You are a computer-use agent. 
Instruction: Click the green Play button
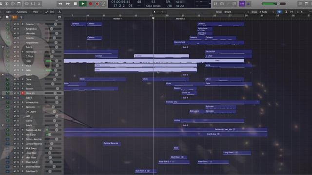point(83,3)
